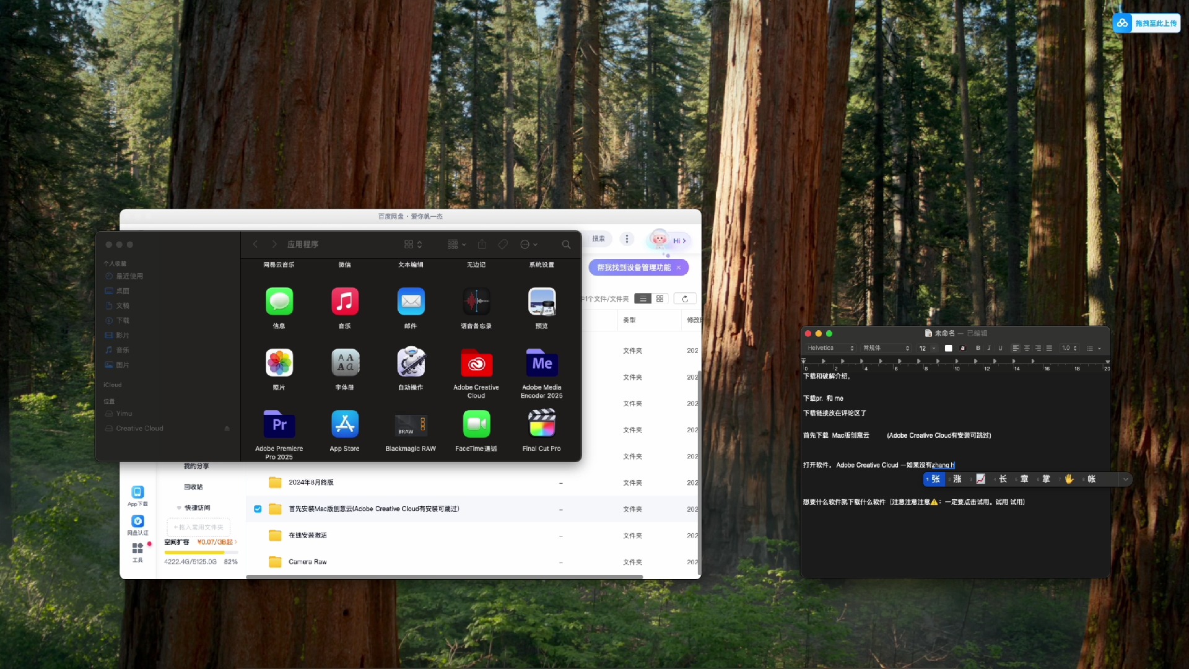Click the three-dot menu in Baidu Netdisk

627,238
